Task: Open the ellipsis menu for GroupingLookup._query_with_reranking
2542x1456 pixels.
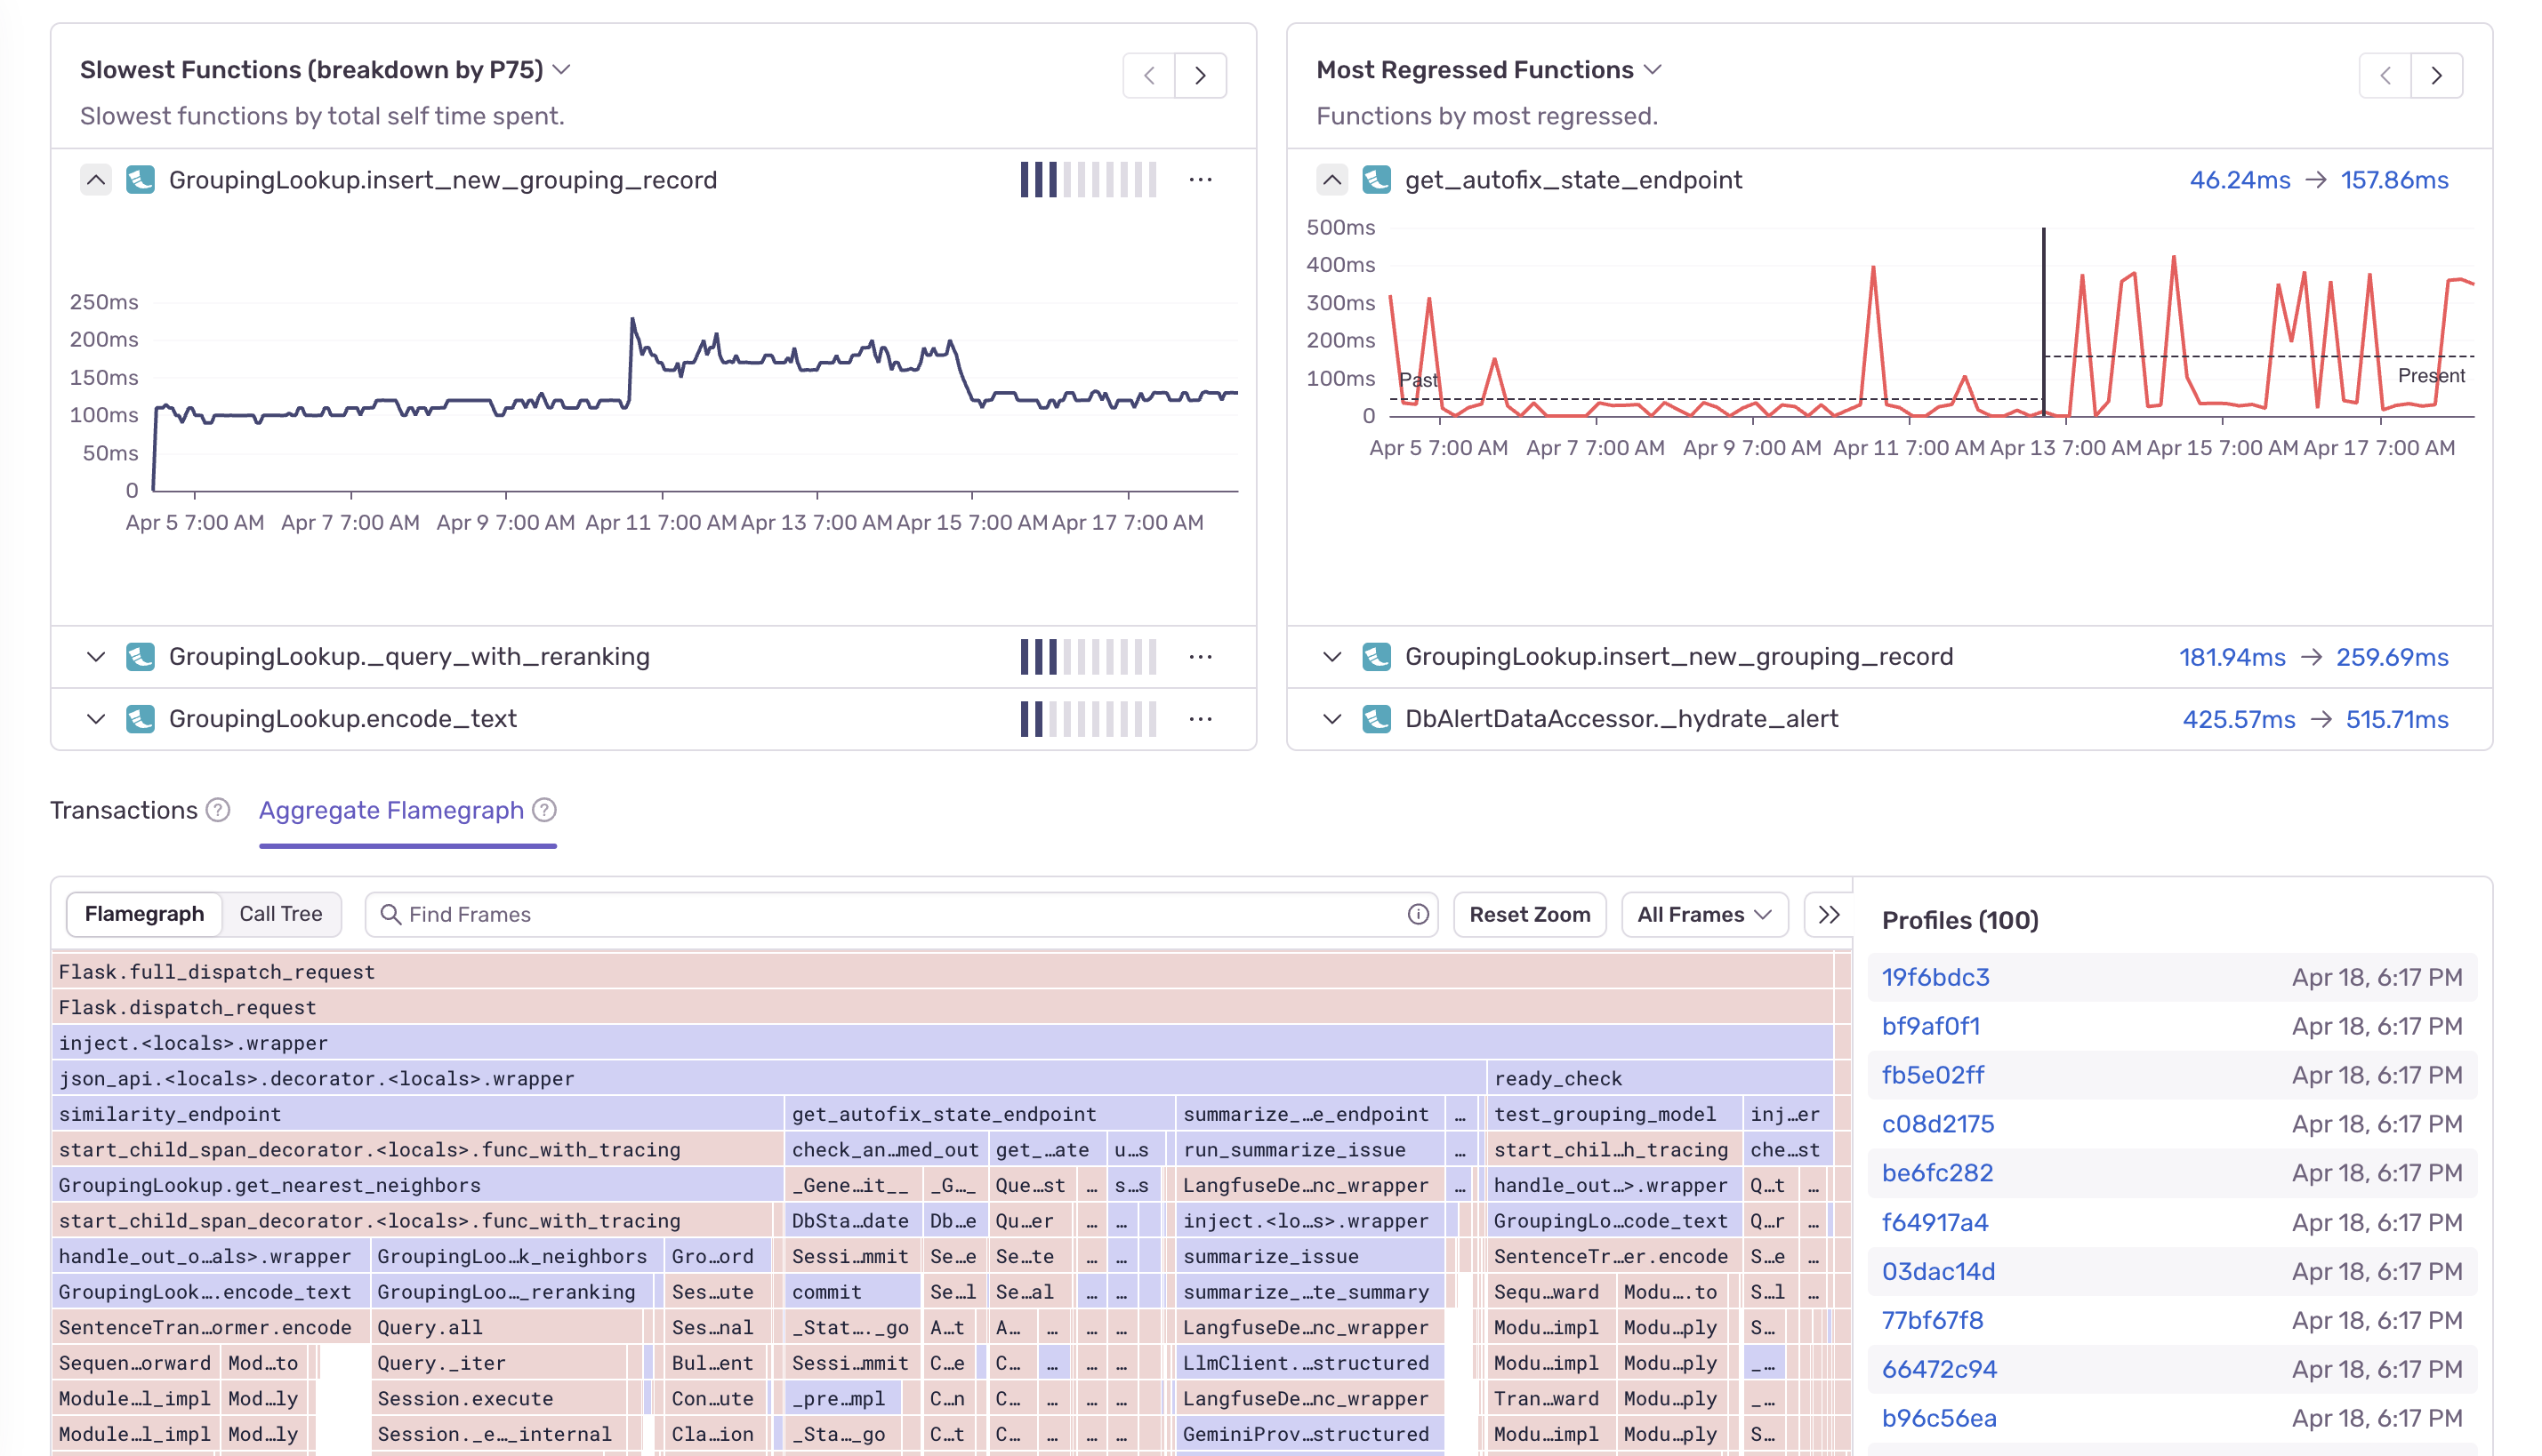Action: pyautogui.click(x=1201, y=657)
